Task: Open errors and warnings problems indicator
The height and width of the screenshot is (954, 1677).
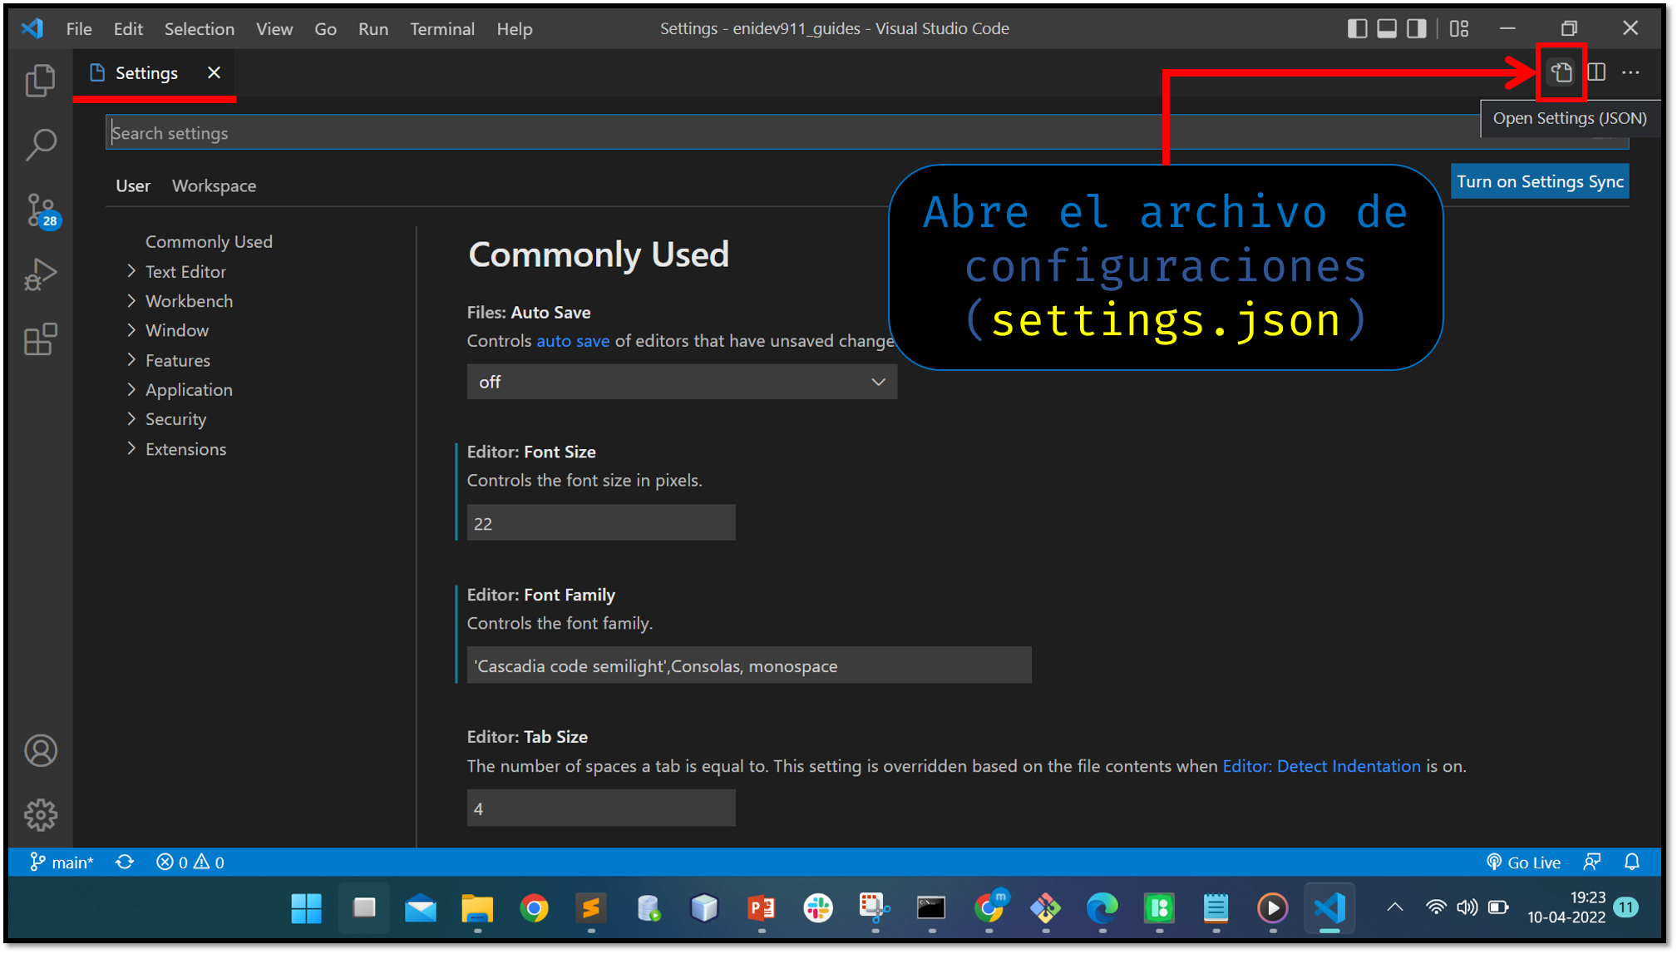Action: coord(190,863)
